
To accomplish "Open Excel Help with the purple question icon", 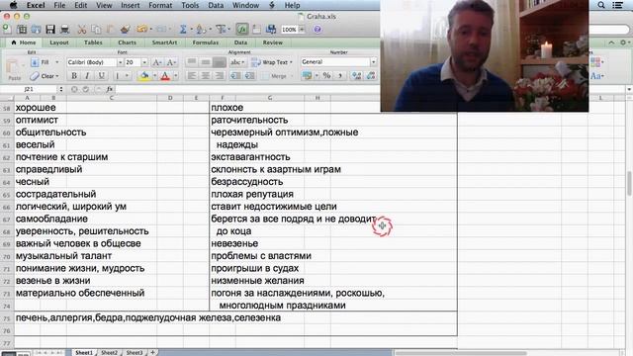I will point(317,29).
